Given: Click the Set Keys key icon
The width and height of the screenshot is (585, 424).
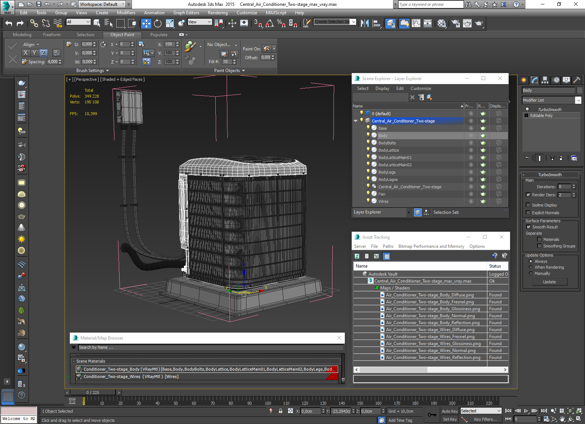Looking at the screenshot, I should click(x=432, y=415).
